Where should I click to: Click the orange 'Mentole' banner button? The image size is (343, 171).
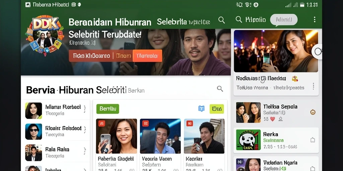147,56
